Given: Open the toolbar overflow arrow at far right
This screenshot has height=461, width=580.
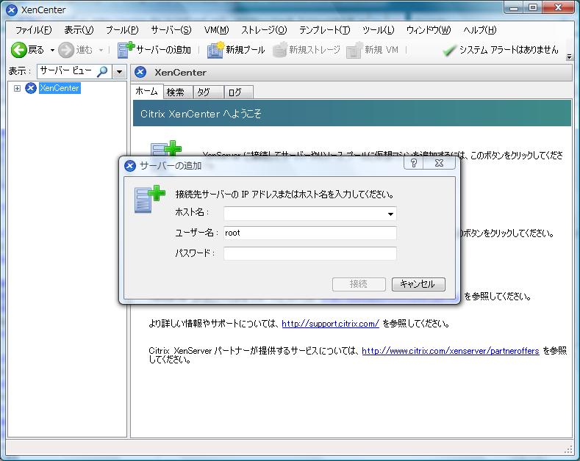Looking at the screenshot, I should [x=569, y=57].
